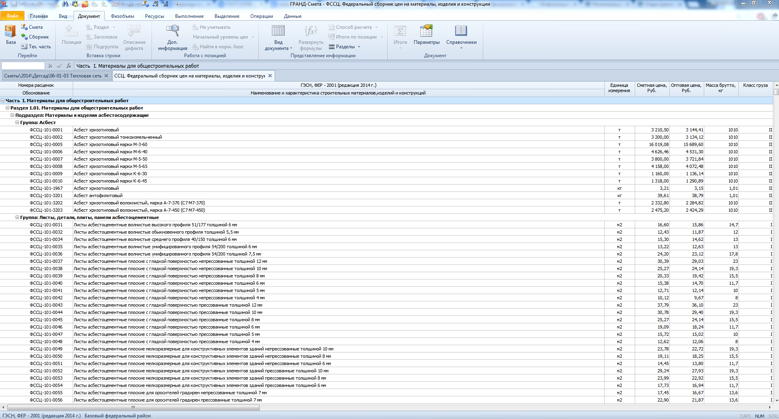Click the Единица измерения column header
This screenshot has height=419, width=779.
tap(619, 89)
